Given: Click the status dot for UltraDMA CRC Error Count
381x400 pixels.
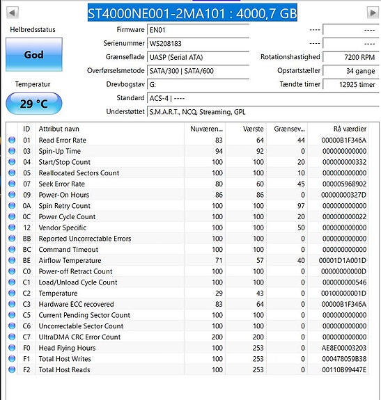Looking at the screenshot, I should pos(12,337).
